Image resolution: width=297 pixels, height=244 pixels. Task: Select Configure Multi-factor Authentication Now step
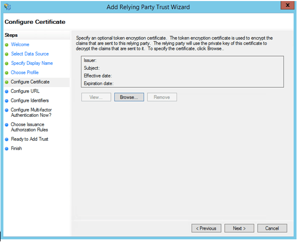point(31,113)
